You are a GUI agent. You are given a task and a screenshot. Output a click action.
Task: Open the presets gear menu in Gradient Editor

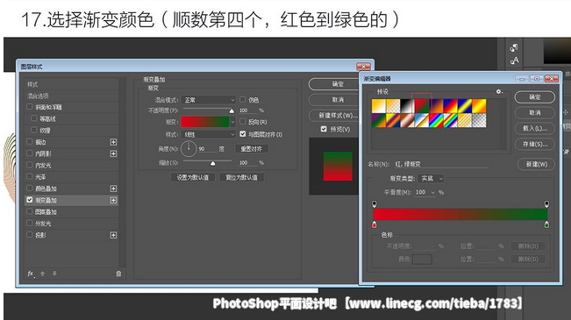[499, 92]
